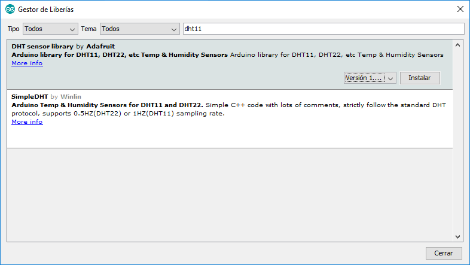Open the Tipo filter dropdown
The image size is (470, 265).
pos(50,29)
